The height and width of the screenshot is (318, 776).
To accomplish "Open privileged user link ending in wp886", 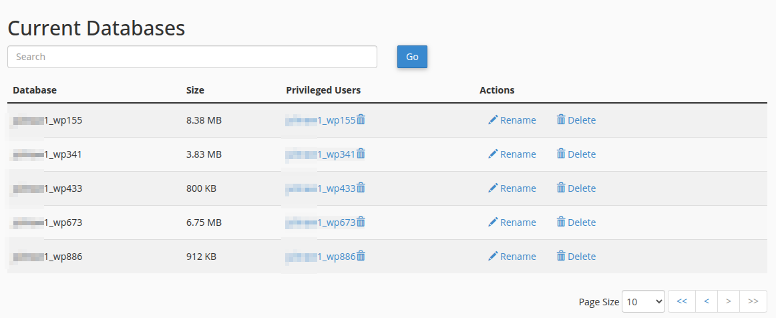I will pyautogui.click(x=320, y=256).
